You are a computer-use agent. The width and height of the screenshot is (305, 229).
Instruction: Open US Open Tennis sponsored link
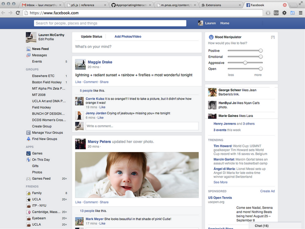[x=220, y=198]
